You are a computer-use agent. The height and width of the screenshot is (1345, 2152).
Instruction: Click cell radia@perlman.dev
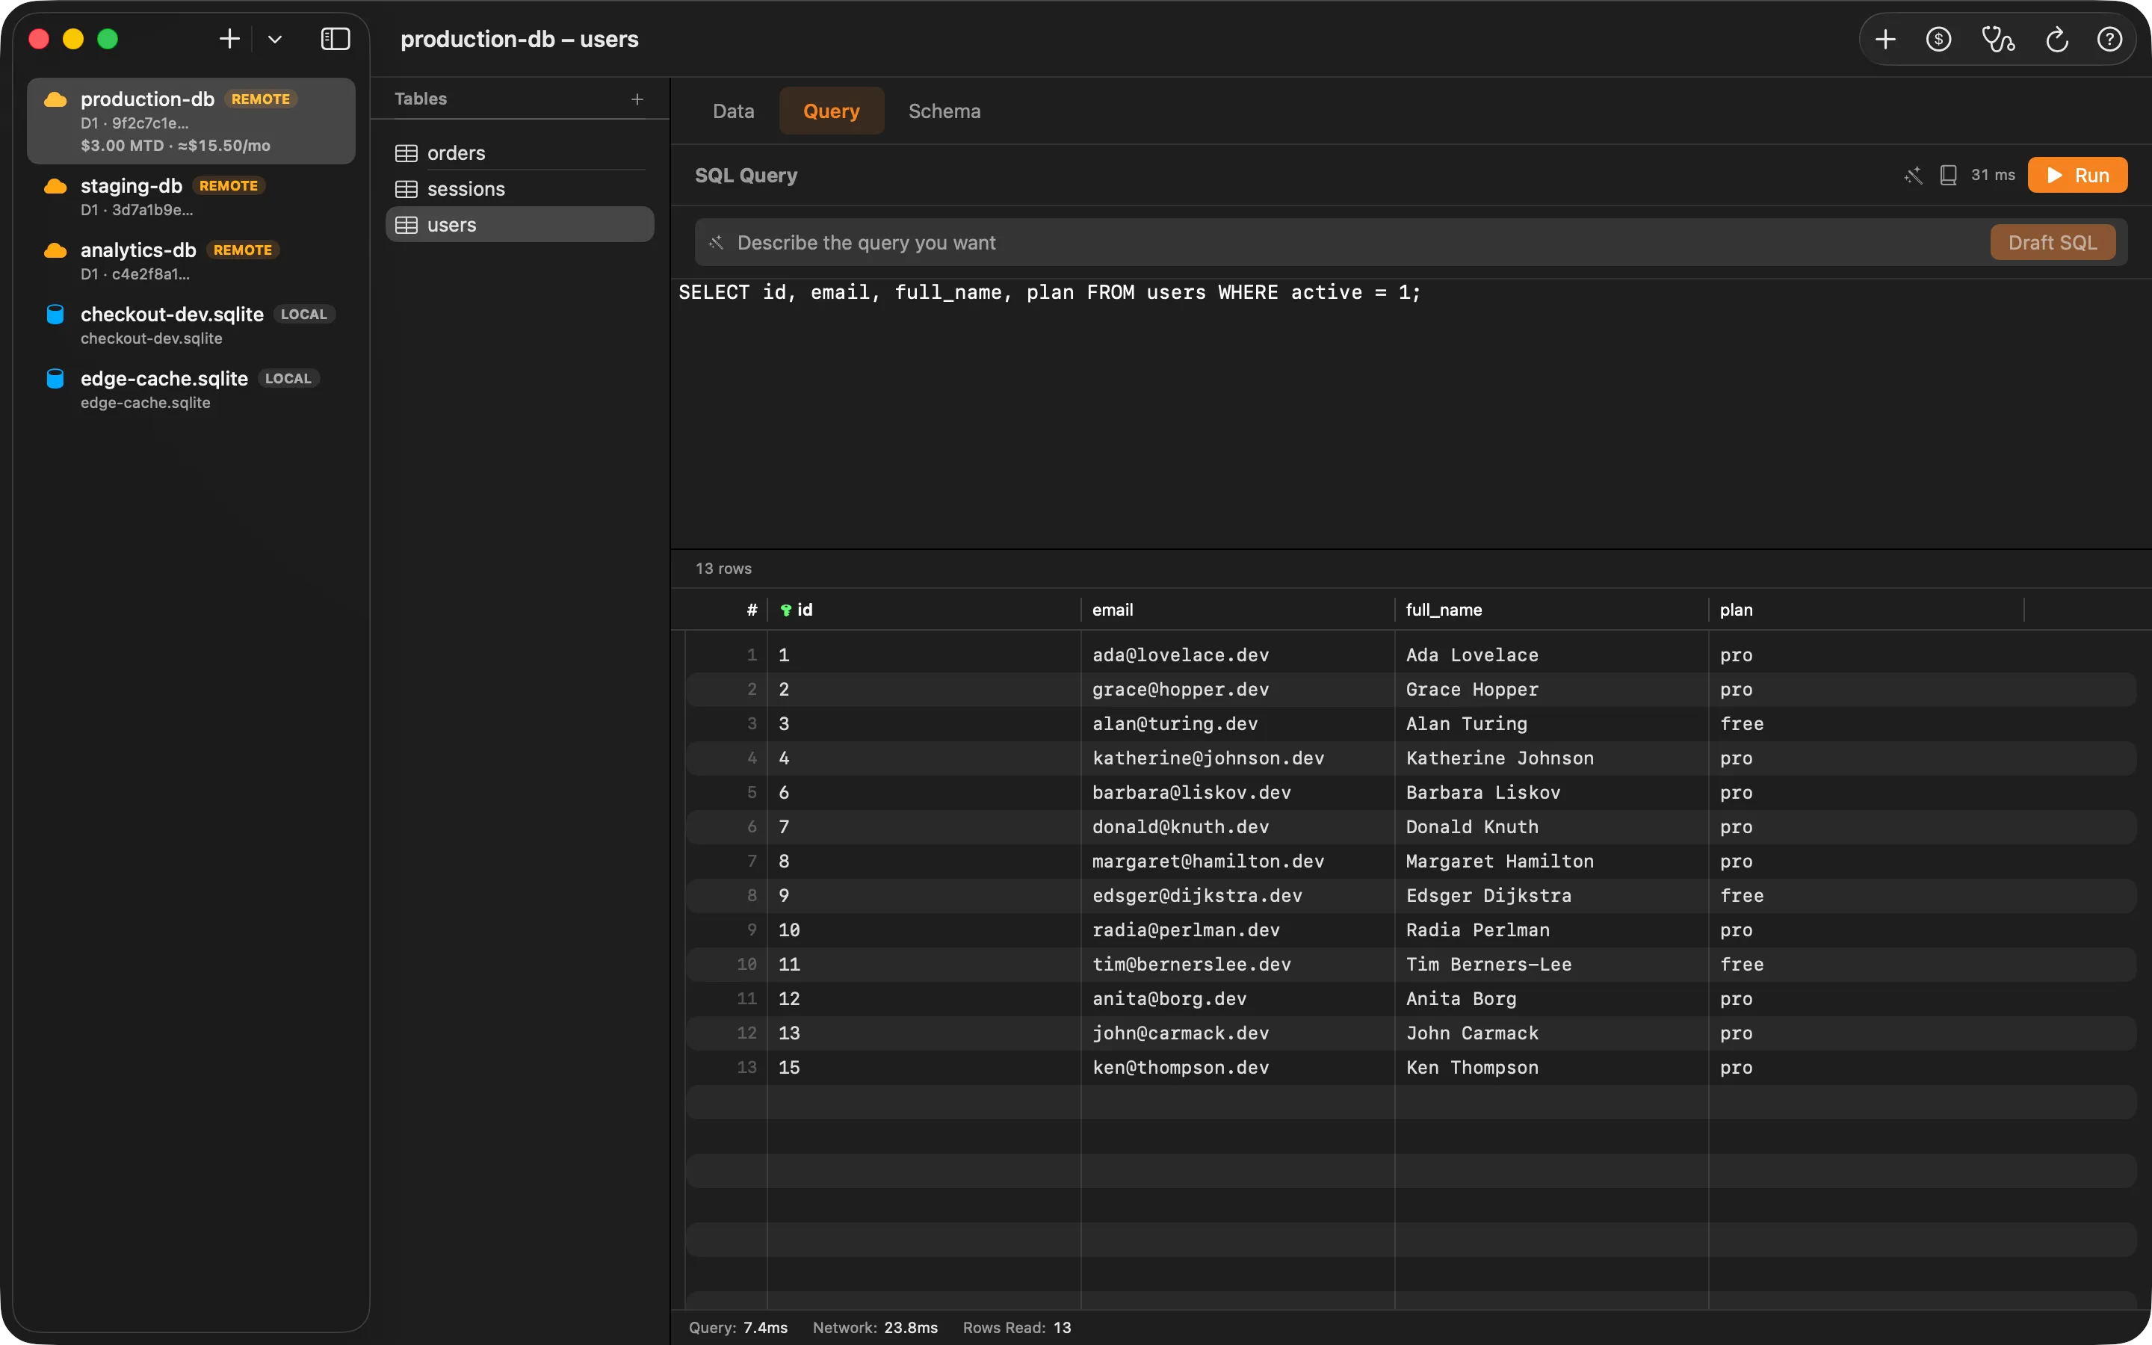coord(1185,930)
